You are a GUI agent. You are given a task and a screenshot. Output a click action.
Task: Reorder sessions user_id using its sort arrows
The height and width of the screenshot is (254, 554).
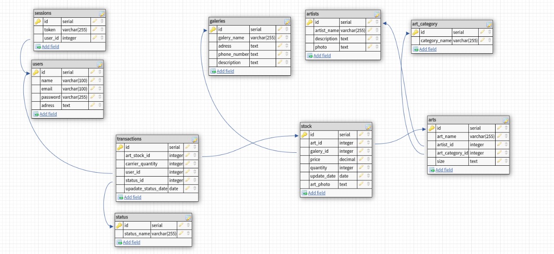pyautogui.click(x=102, y=38)
